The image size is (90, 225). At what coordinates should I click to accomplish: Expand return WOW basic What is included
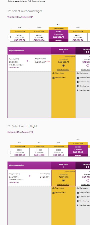tap(63, 185)
